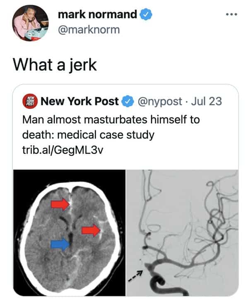Click New York Post's verified checkmark badge
The image size is (248, 304).
pyautogui.click(x=128, y=101)
